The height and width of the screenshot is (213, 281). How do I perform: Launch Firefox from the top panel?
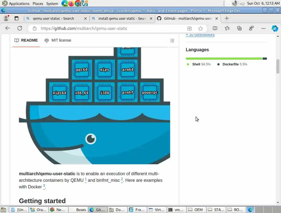click(x=71, y=3)
